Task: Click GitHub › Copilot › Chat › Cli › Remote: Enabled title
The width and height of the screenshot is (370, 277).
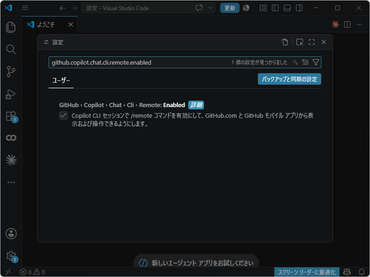Action: point(122,105)
